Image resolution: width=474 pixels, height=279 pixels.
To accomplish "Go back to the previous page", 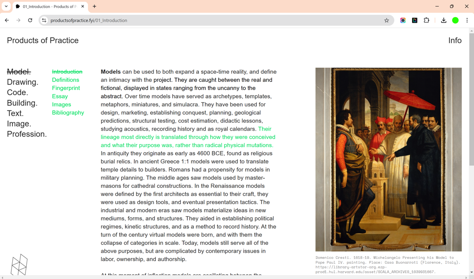I will click(x=7, y=20).
